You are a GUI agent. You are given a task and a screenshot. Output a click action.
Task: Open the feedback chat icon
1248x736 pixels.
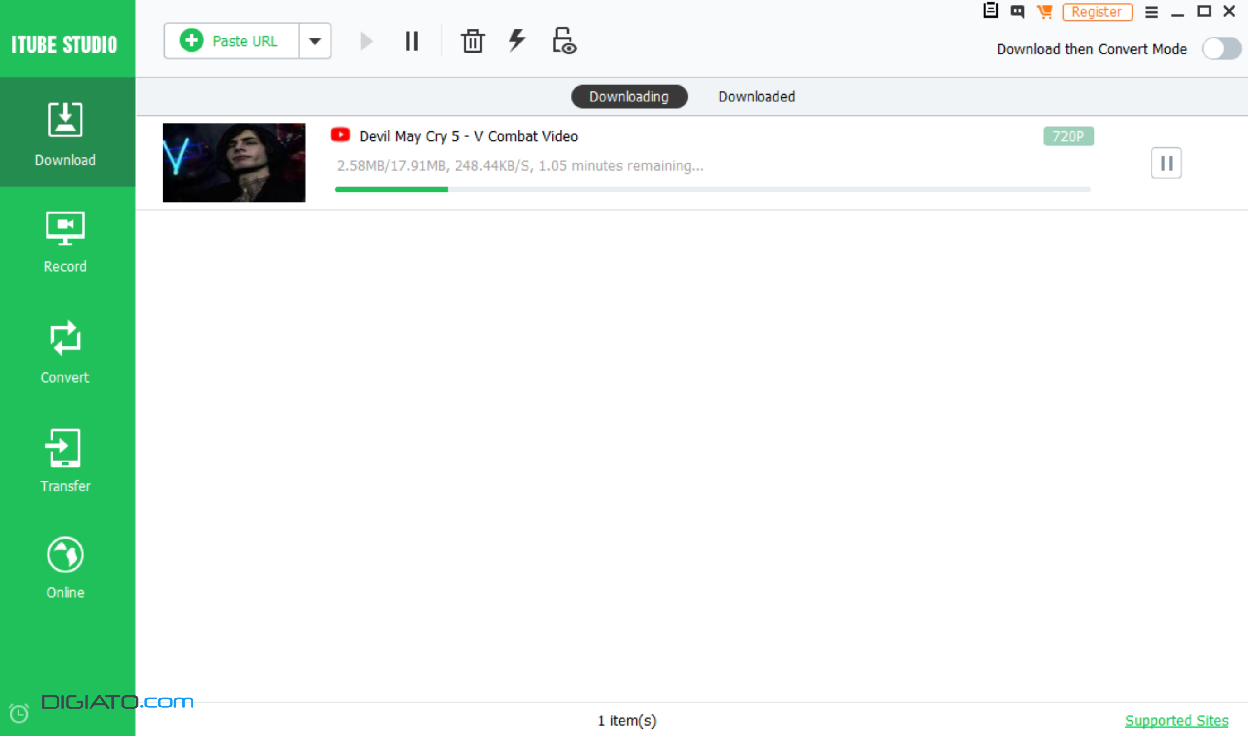click(x=1018, y=11)
